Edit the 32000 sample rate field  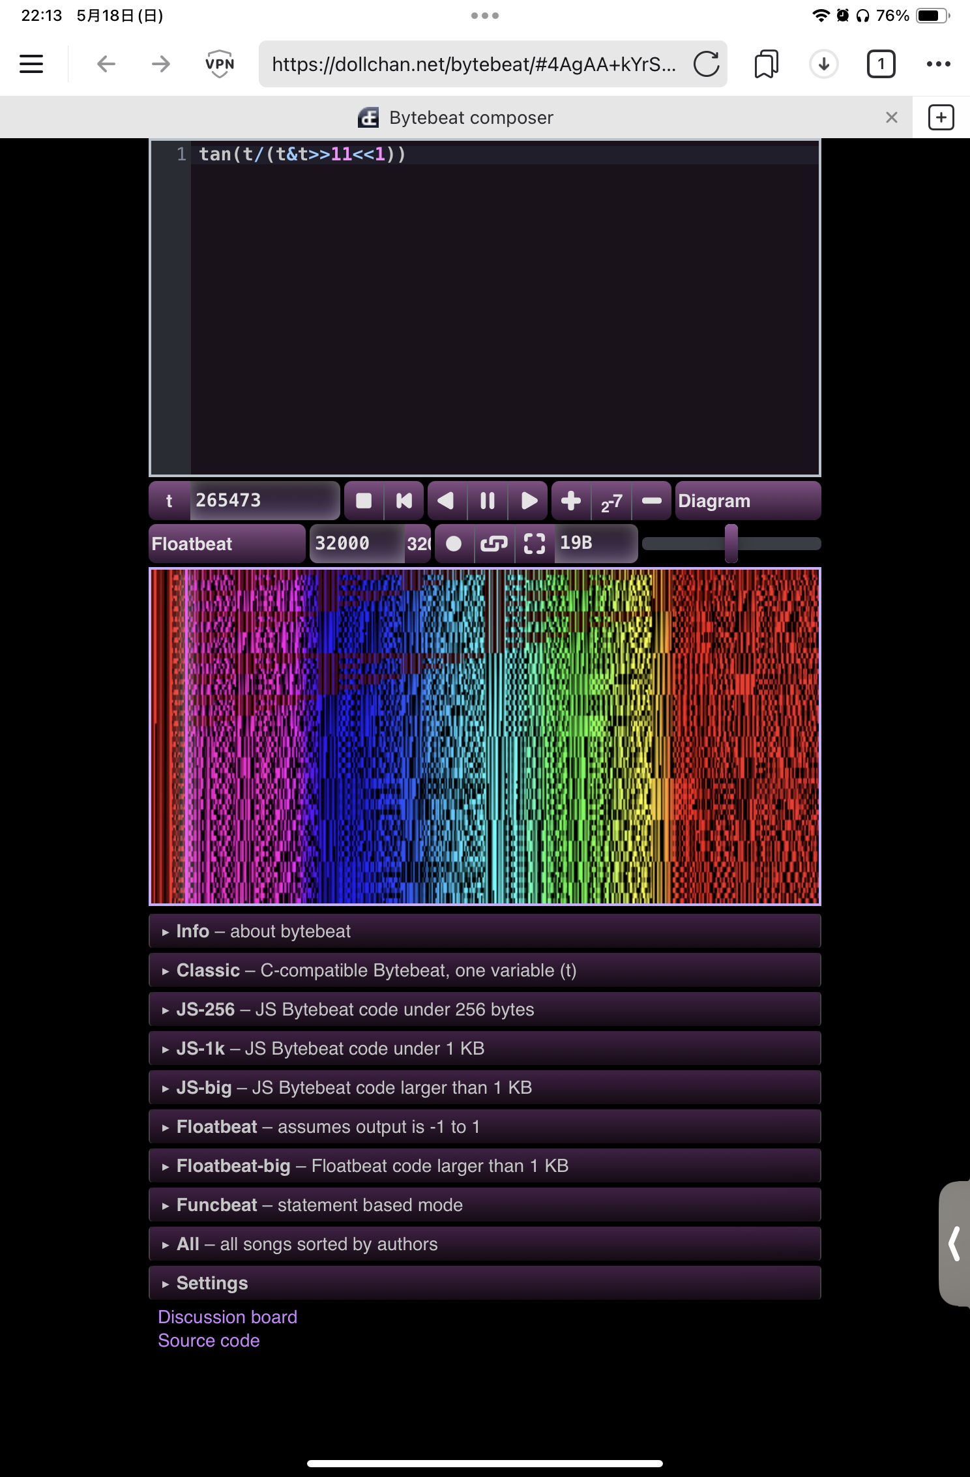point(357,544)
